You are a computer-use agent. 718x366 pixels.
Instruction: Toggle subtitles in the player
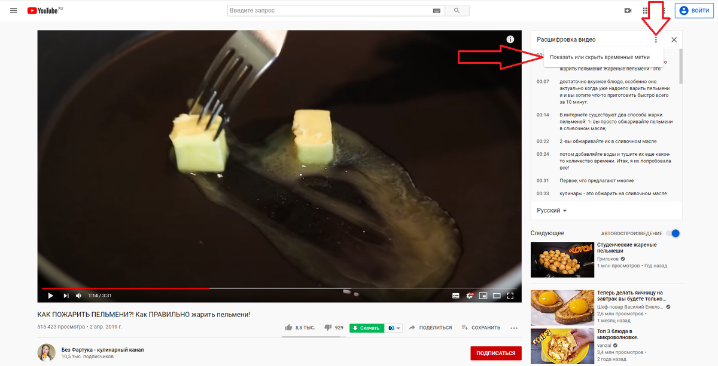[456, 296]
